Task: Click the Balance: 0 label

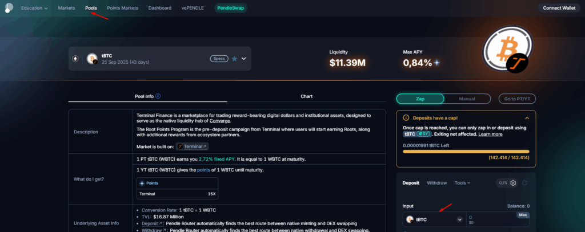Action: [x=518, y=206]
